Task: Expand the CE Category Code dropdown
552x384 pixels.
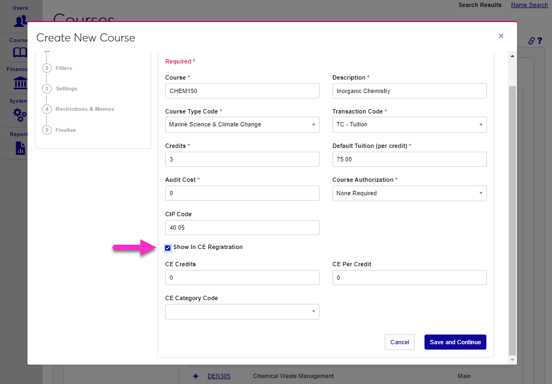Action: [242, 312]
